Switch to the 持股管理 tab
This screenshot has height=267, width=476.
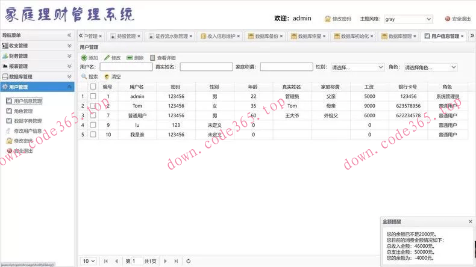(124, 36)
